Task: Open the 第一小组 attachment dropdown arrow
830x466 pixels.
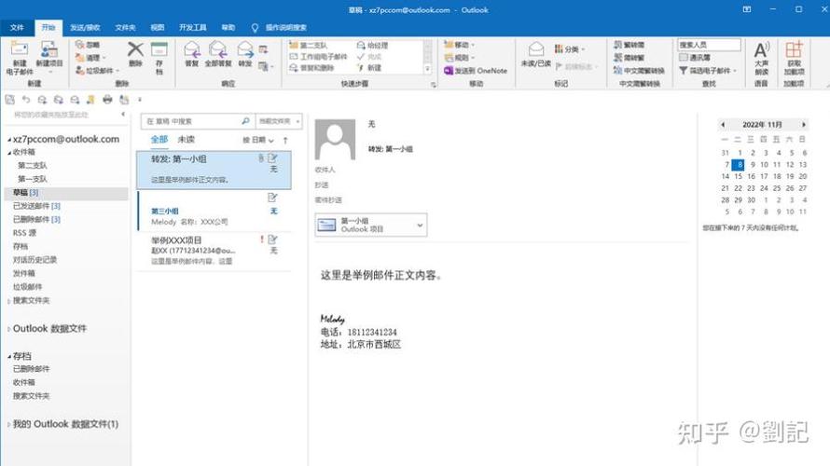Action: [x=420, y=226]
